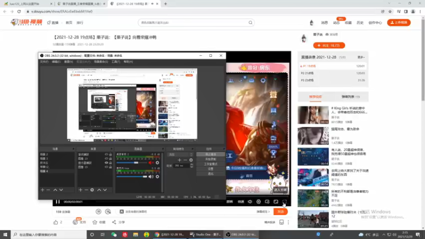
Task: Add a new scene in OBS scenes panel
Action: click(42, 190)
